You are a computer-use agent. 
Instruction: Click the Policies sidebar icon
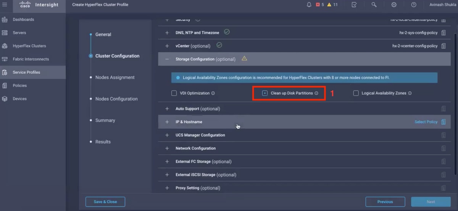click(5, 85)
